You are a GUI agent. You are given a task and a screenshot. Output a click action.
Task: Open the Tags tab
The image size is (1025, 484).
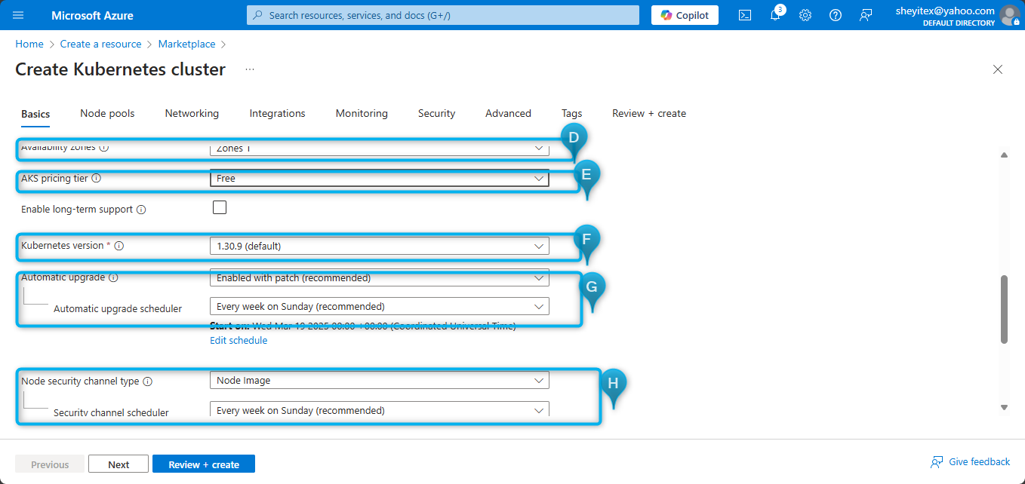click(x=571, y=113)
